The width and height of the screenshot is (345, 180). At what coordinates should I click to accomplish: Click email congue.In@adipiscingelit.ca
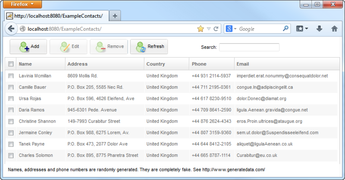tap(265, 87)
